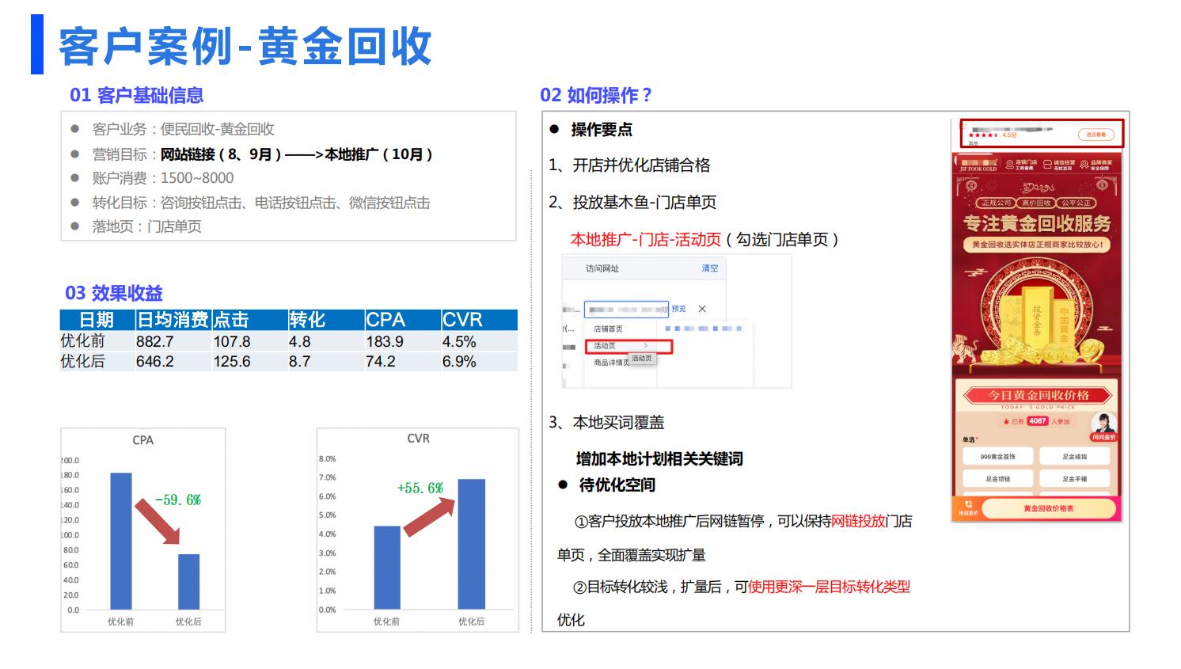Click inside the website URL input field
This screenshot has width=1181, height=669.
click(x=626, y=309)
